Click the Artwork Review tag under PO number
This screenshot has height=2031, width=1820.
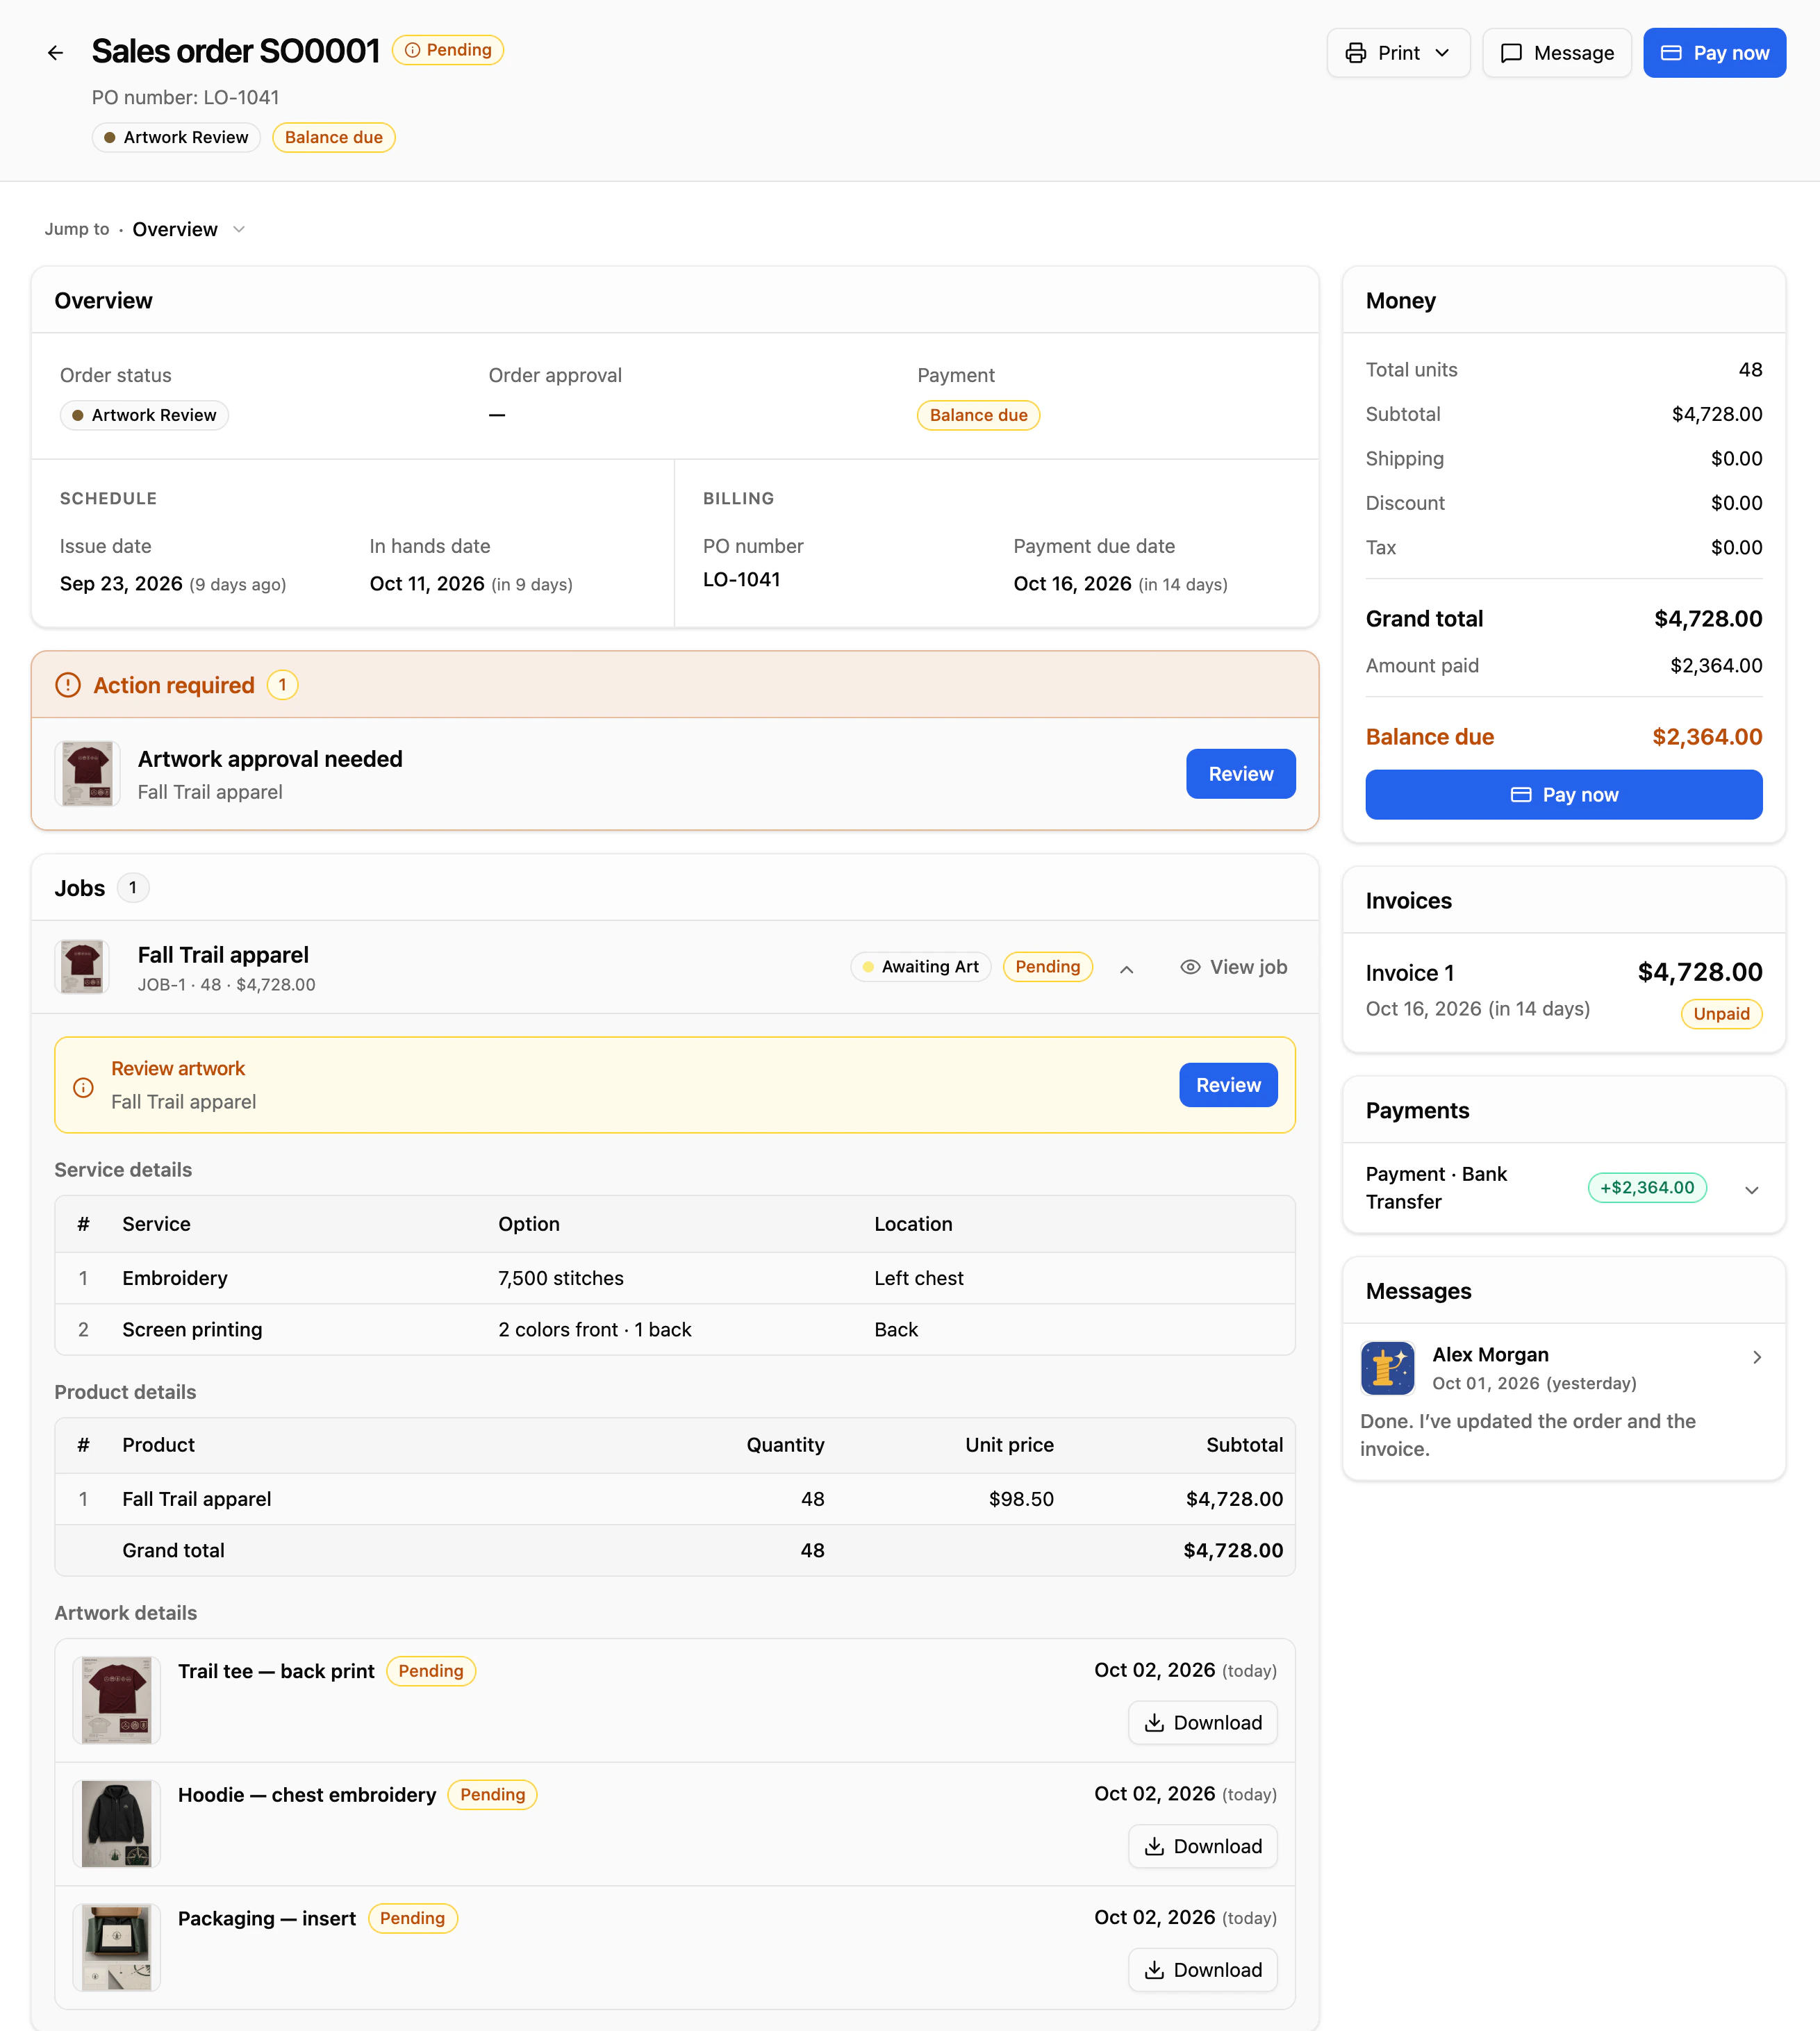coord(176,137)
